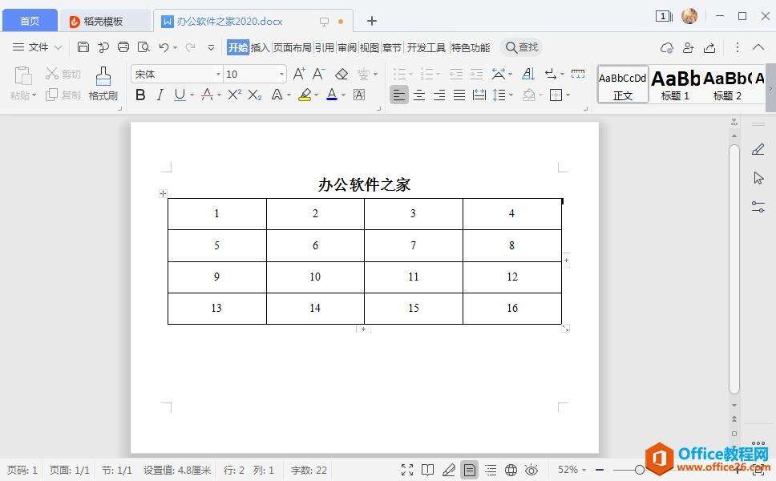Click the 查找 search button
The width and height of the screenshot is (776, 481).
coord(522,47)
